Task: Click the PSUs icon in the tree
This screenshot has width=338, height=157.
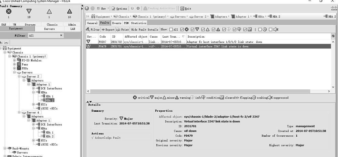Action: tap(19, 68)
